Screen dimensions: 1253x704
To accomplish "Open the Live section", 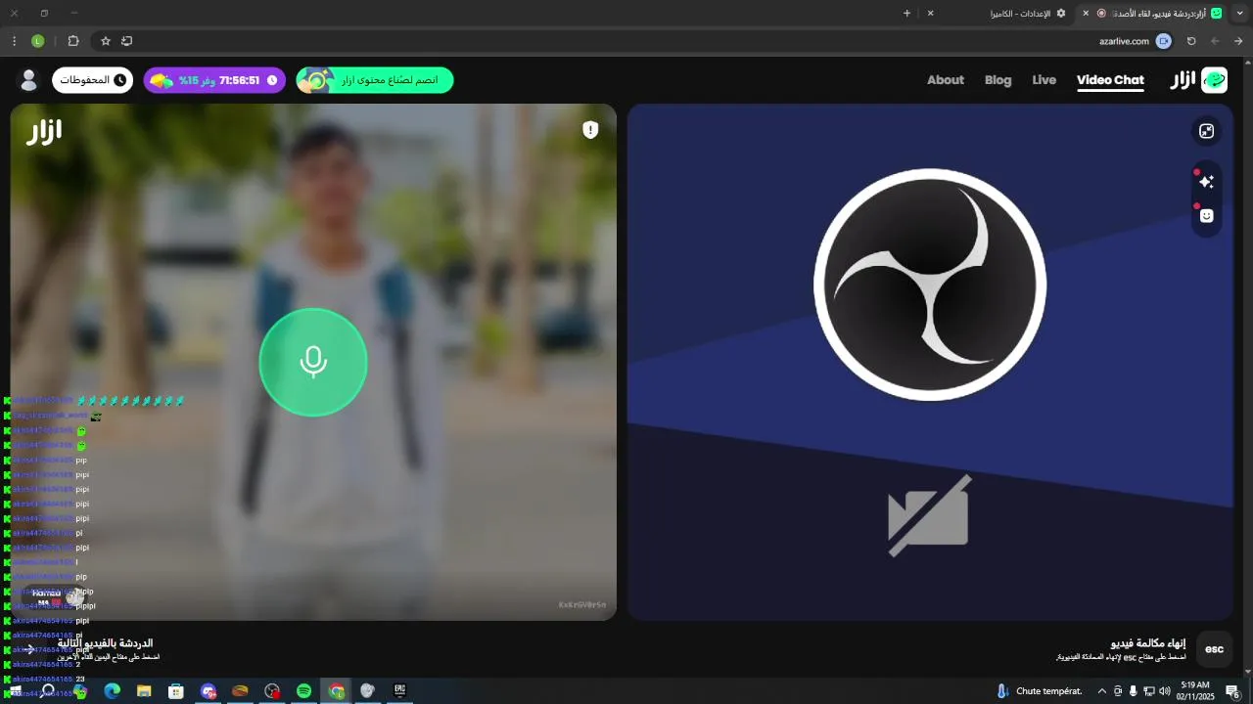I will 1044,80.
